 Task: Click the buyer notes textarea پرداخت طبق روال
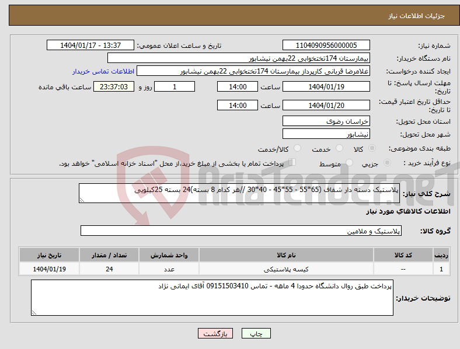coord(212,298)
